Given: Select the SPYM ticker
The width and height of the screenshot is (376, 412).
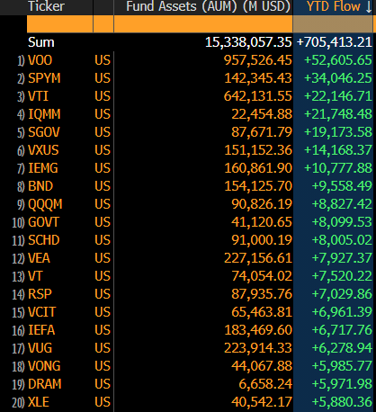Looking at the screenshot, I should (44, 78).
